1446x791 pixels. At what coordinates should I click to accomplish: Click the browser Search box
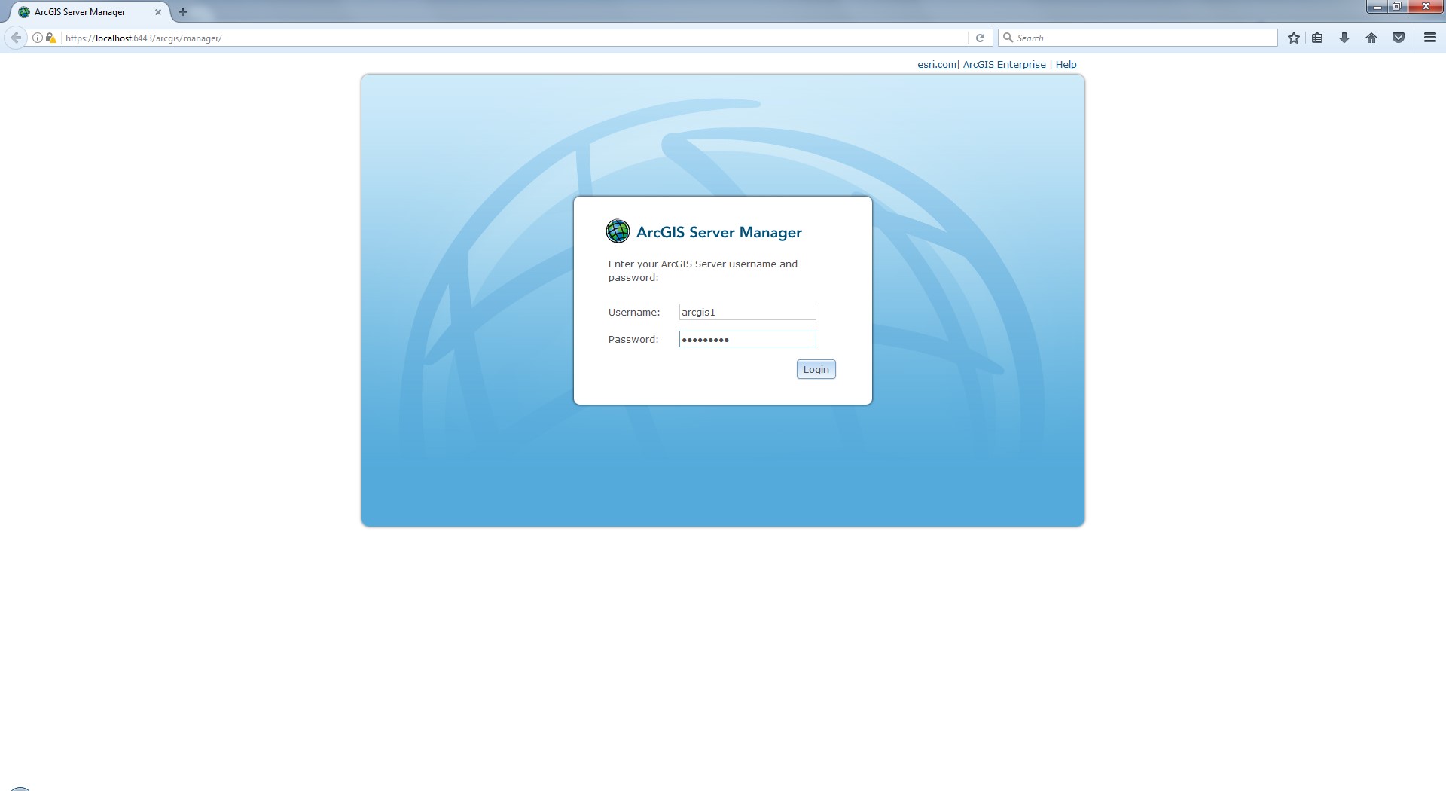pyautogui.click(x=1138, y=38)
